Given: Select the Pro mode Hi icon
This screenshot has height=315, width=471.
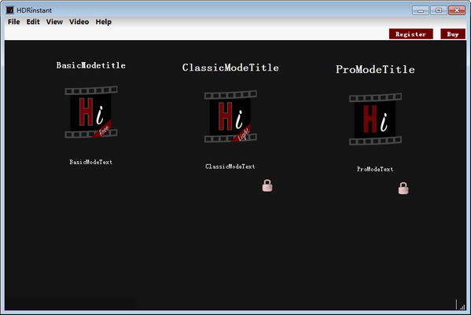Looking at the screenshot, I should click(375, 119).
